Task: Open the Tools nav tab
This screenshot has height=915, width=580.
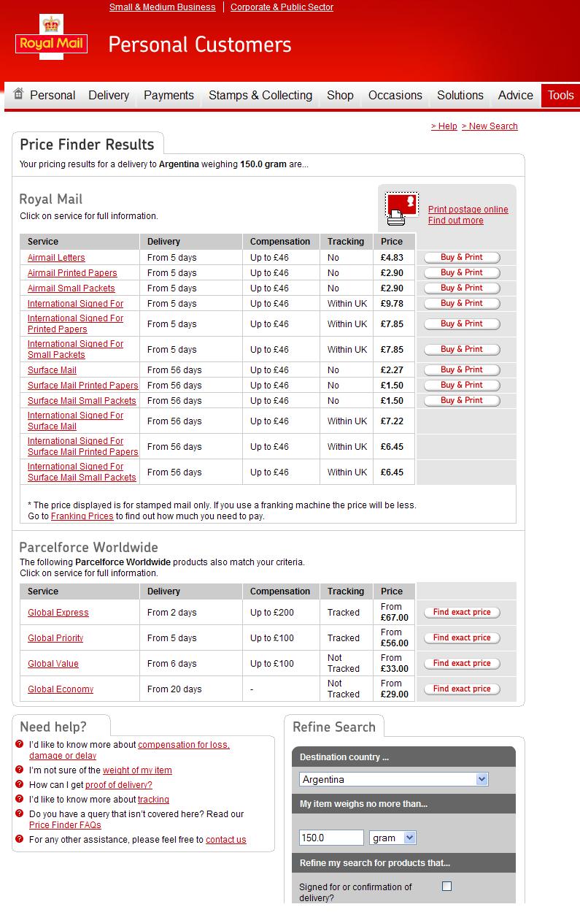Action: click(560, 96)
